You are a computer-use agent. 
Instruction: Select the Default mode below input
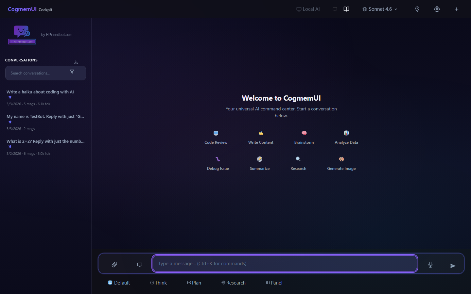(119, 283)
